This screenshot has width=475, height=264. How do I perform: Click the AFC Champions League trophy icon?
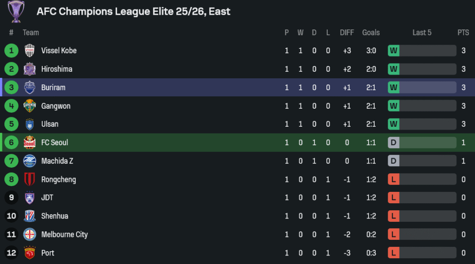click(x=16, y=11)
